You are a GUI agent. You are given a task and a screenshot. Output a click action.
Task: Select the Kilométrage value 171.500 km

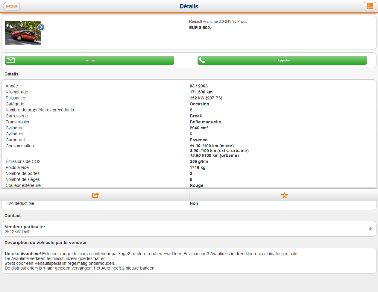pos(201,92)
